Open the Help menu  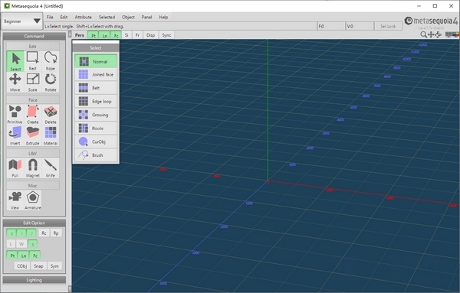[x=163, y=17]
